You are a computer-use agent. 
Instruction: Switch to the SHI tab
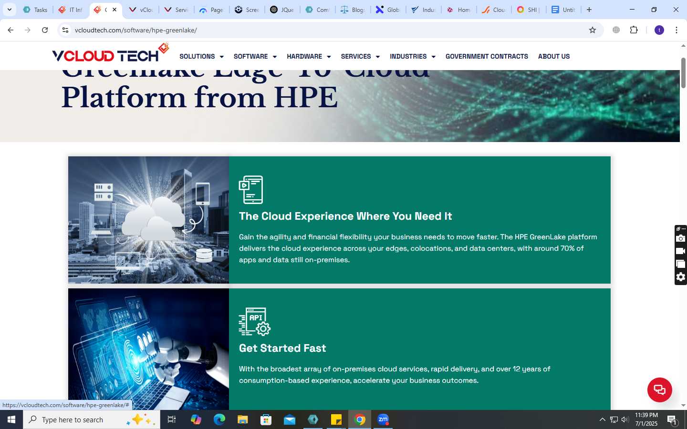click(x=530, y=10)
